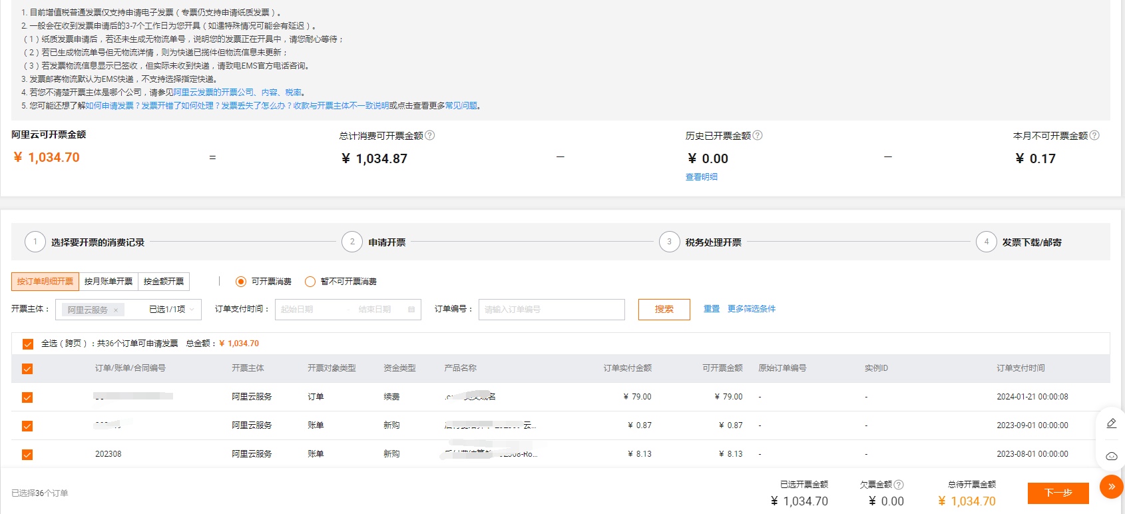Open the 查看明细 link
This screenshot has height=514, width=1125.
[702, 177]
